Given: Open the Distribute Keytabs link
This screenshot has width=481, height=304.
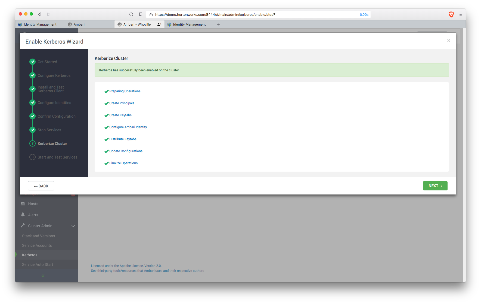Looking at the screenshot, I should pyautogui.click(x=123, y=139).
